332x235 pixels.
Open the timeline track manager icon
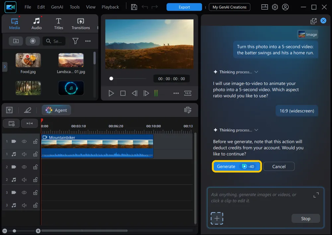coord(188,110)
